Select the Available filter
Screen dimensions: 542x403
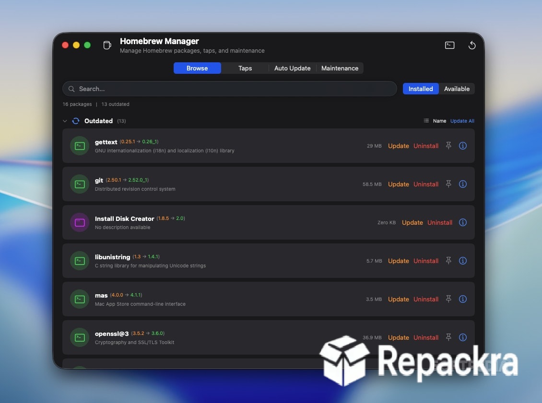(x=457, y=89)
